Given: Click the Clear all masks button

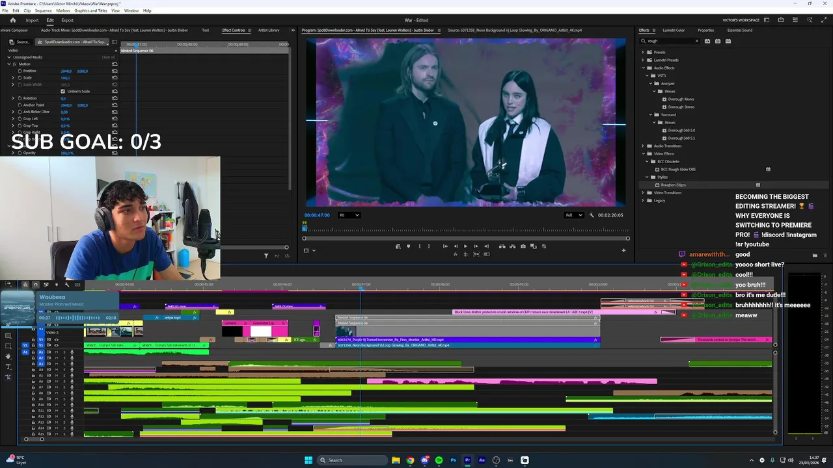Looking at the screenshot, I should click(x=109, y=57).
